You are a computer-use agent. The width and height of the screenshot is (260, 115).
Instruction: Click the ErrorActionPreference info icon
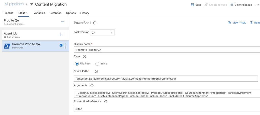[x=106, y=102]
